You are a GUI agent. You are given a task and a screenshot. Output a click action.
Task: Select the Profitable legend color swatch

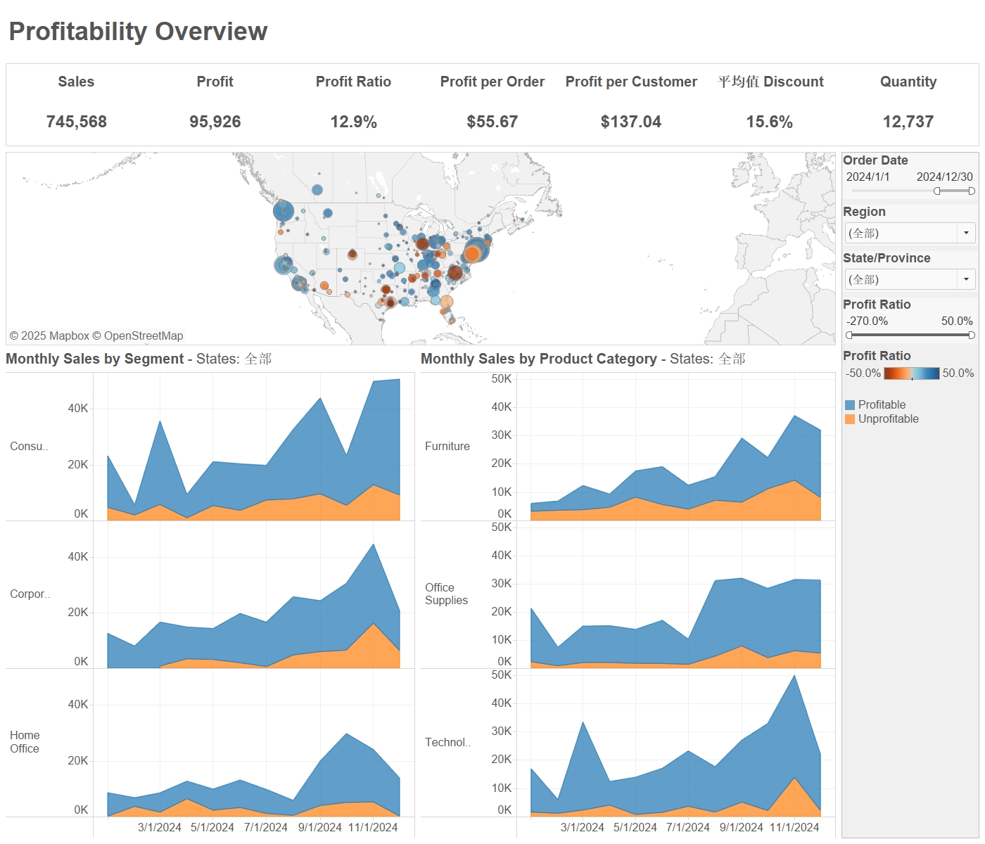click(850, 405)
